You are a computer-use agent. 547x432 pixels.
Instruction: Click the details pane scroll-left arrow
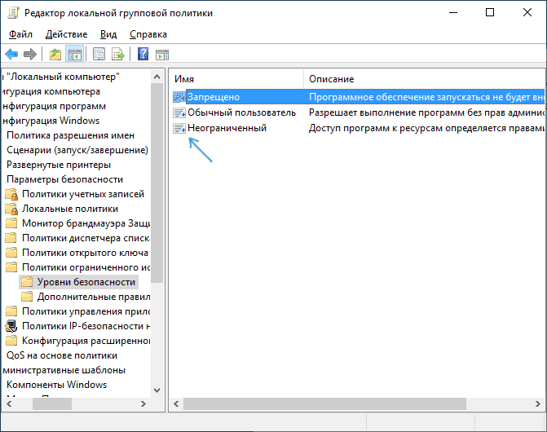click(x=176, y=403)
